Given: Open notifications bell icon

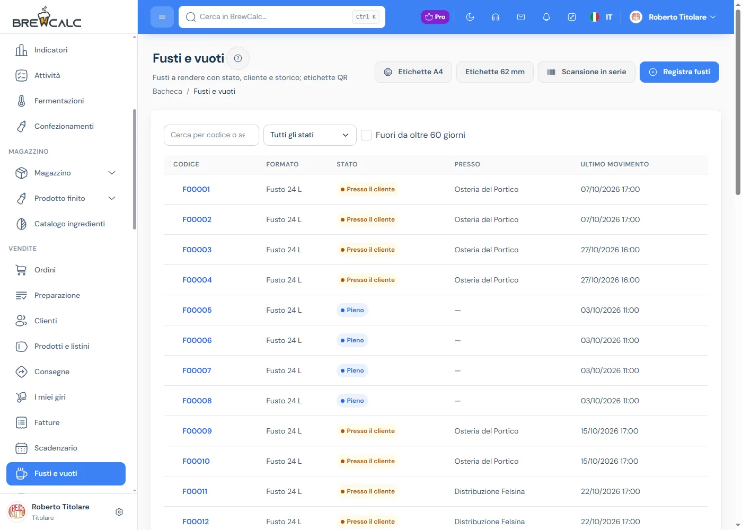Looking at the screenshot, I should (546, 17).
